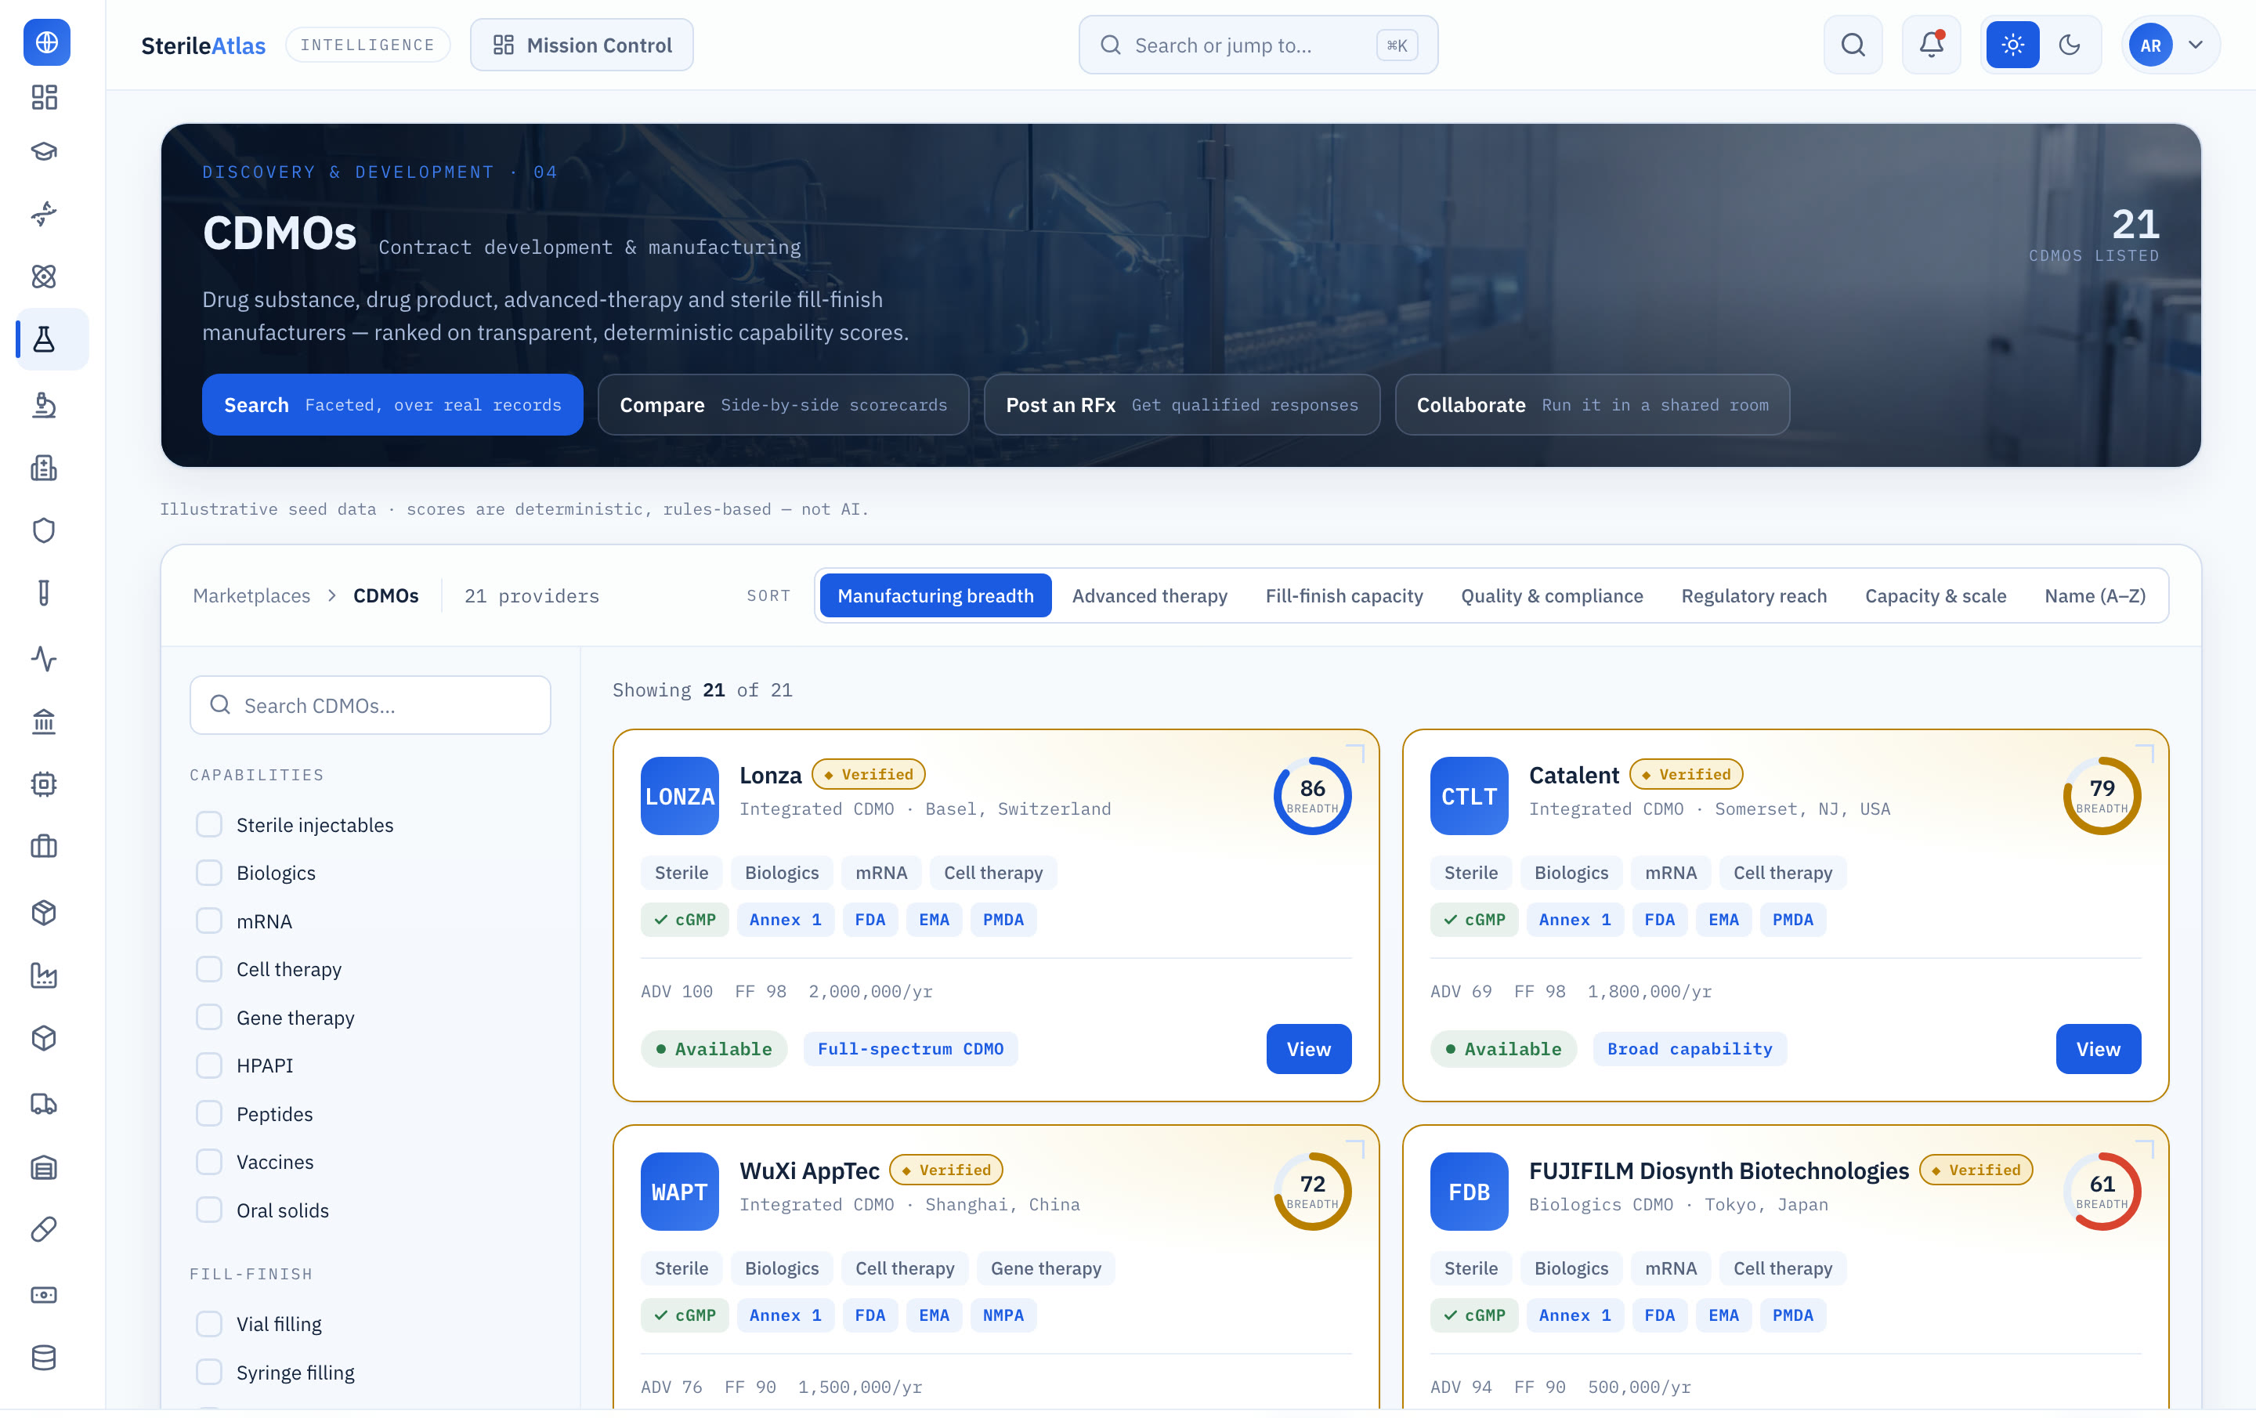Sort by Quality & compliance

[1552, 596]
